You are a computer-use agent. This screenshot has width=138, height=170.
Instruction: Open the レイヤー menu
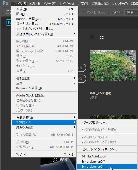67,4
